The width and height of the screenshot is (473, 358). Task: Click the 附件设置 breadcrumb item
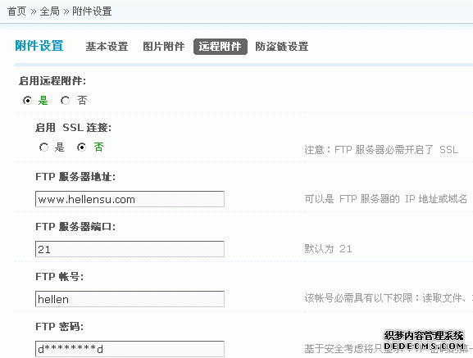click(x=92, y=11)
